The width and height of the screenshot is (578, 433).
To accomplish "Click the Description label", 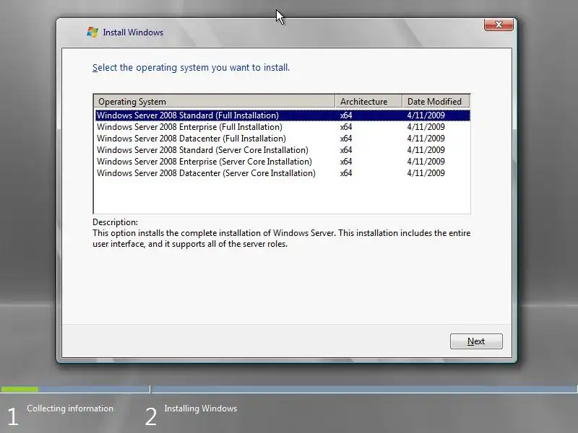I will 115,222.
